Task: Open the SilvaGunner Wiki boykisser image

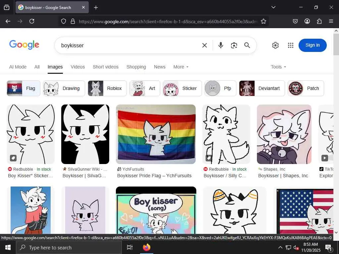Action: click(85, 134)
